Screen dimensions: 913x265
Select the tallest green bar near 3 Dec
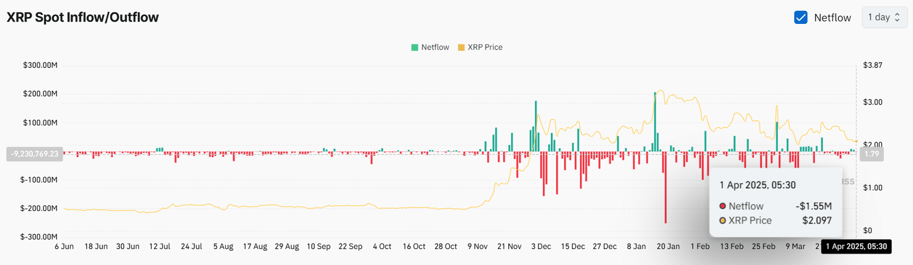pyautogui.click(x=536, y=126)
